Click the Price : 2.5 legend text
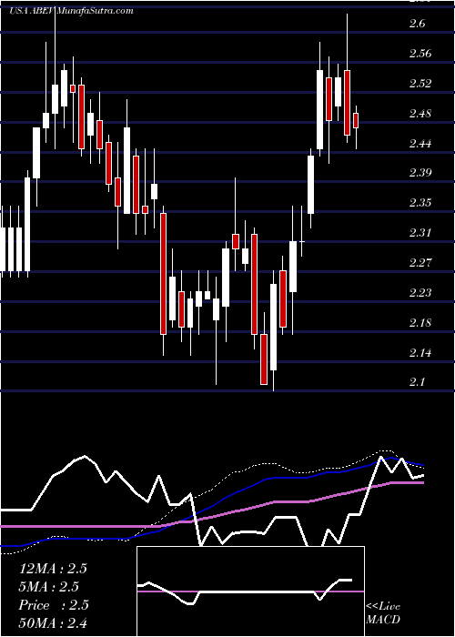455x637 pixels. tap(54, 605)
